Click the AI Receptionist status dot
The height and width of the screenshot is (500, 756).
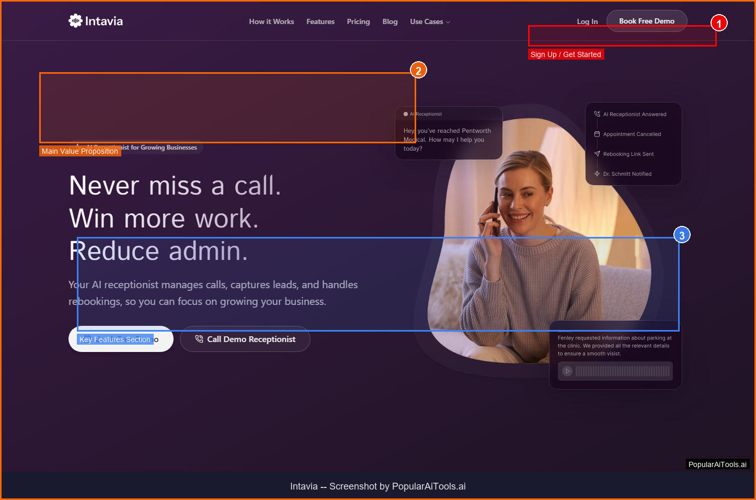[x=406, y=114]
